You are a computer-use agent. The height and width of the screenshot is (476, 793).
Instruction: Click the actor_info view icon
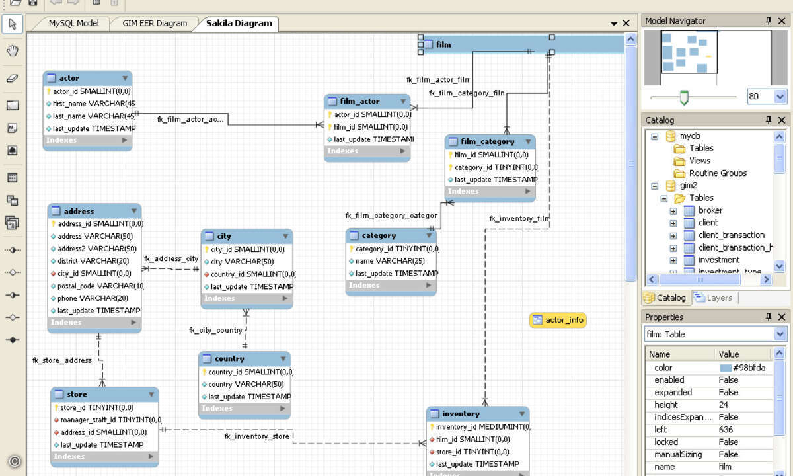[x=538, y=320]
